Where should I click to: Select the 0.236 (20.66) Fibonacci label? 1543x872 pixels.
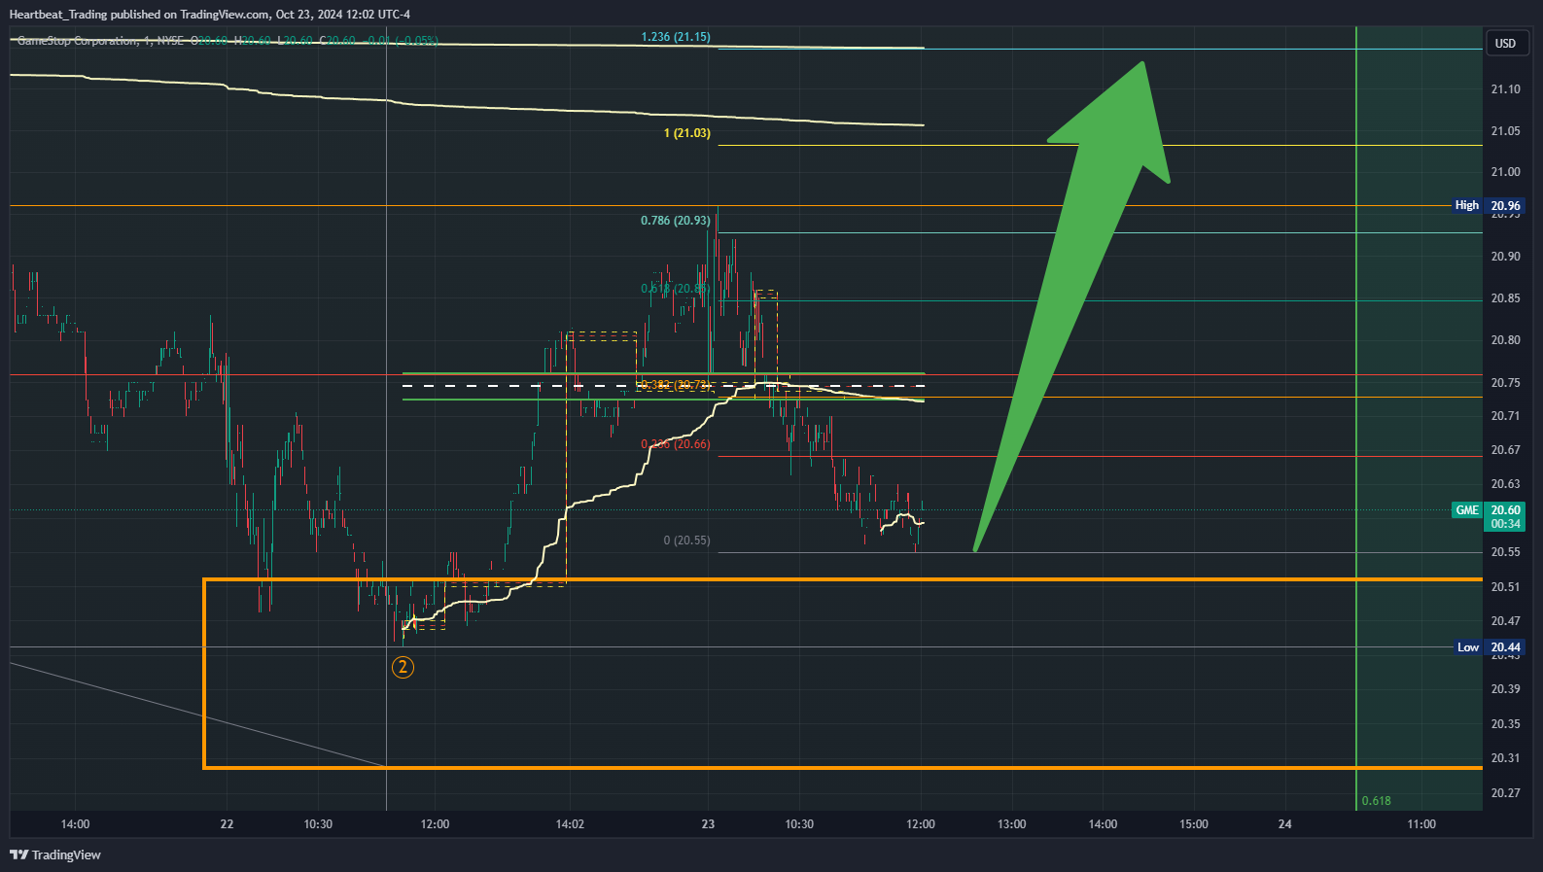[676, 444]
